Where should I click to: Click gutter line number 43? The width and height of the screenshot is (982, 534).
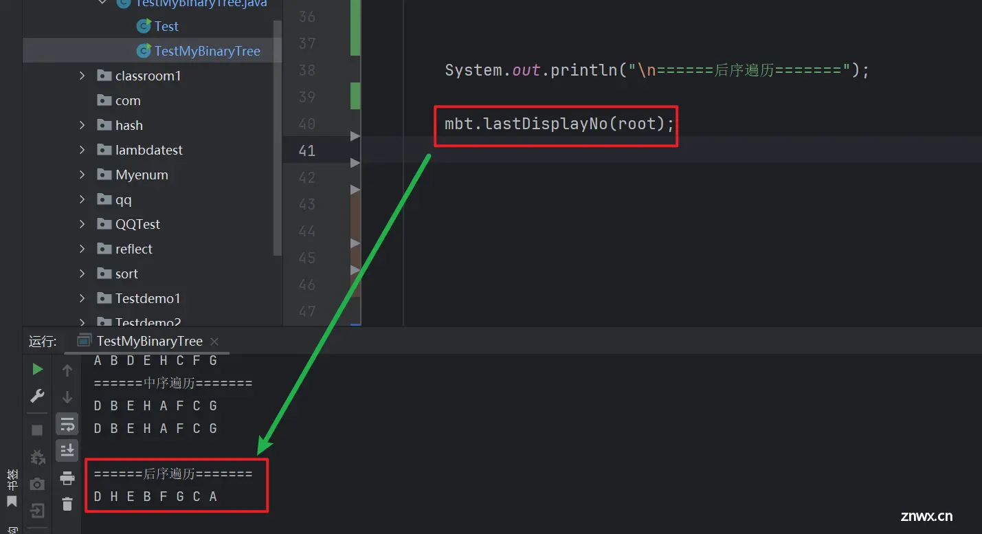(x=306, y=204)
